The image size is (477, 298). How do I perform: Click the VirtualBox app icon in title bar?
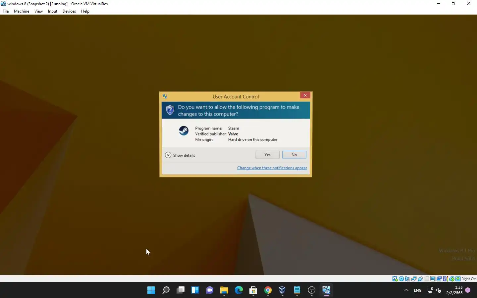tap(4, 4)
